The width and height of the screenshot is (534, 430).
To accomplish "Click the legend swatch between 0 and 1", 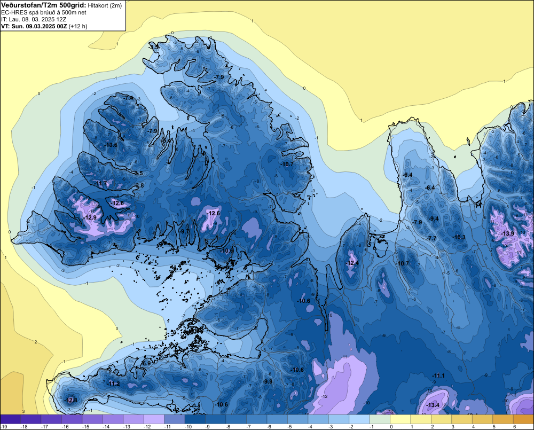I will pos(400,419).
